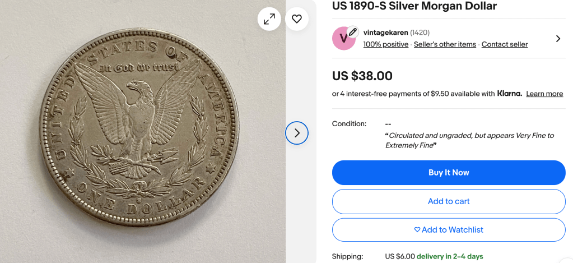Viewport: 573px width, 263px height.
Task: Click the heart icon on the coin photo
Action: click(297, 19)
